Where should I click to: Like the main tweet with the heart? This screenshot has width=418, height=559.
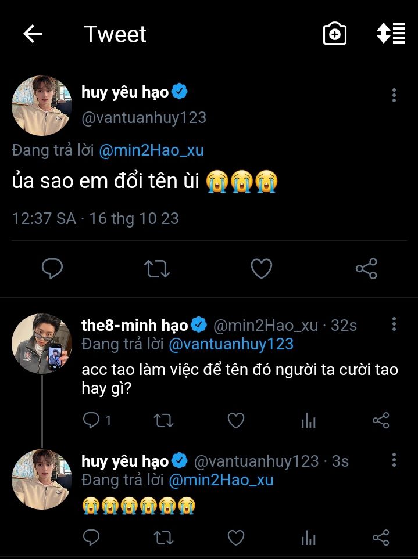[x=262, y=268]
